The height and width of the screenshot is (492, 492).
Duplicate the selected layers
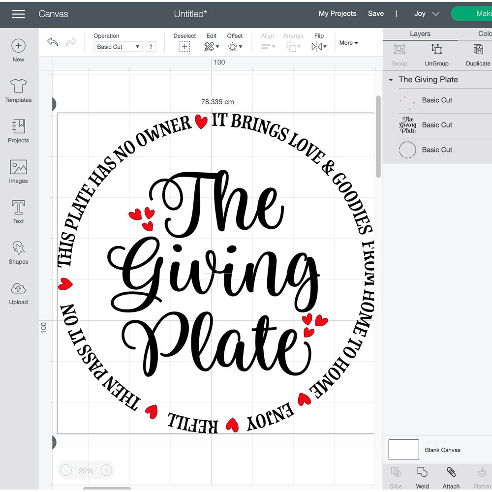coord(478,54)
